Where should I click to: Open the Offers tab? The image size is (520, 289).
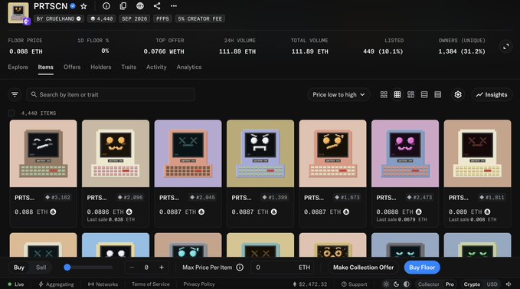(x=72, y=67)
